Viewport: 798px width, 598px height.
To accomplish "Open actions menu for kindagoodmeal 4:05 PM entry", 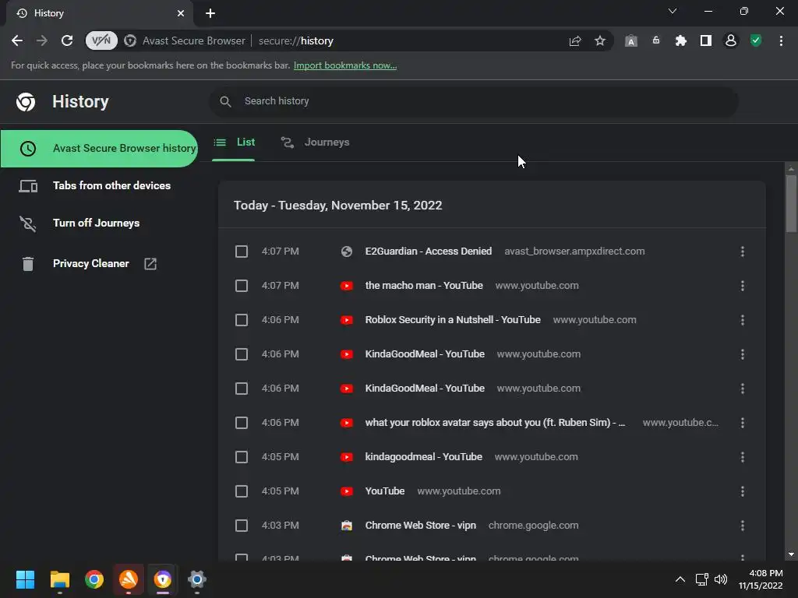I will (743, 457).
